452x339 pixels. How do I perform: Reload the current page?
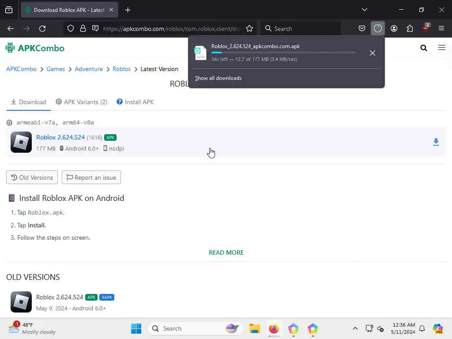42,29
